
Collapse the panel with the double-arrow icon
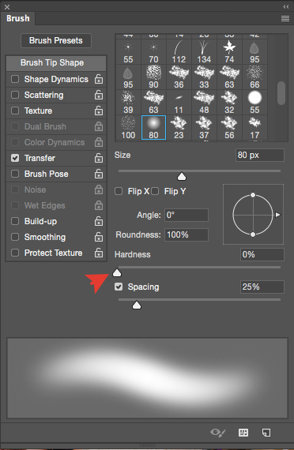click(285, 6)
